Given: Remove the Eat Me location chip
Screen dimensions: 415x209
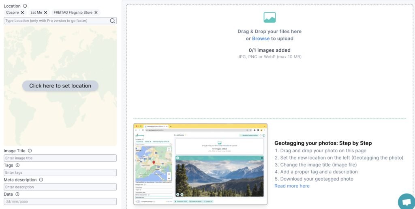Looking at the screenshot, I should (46, 13).
